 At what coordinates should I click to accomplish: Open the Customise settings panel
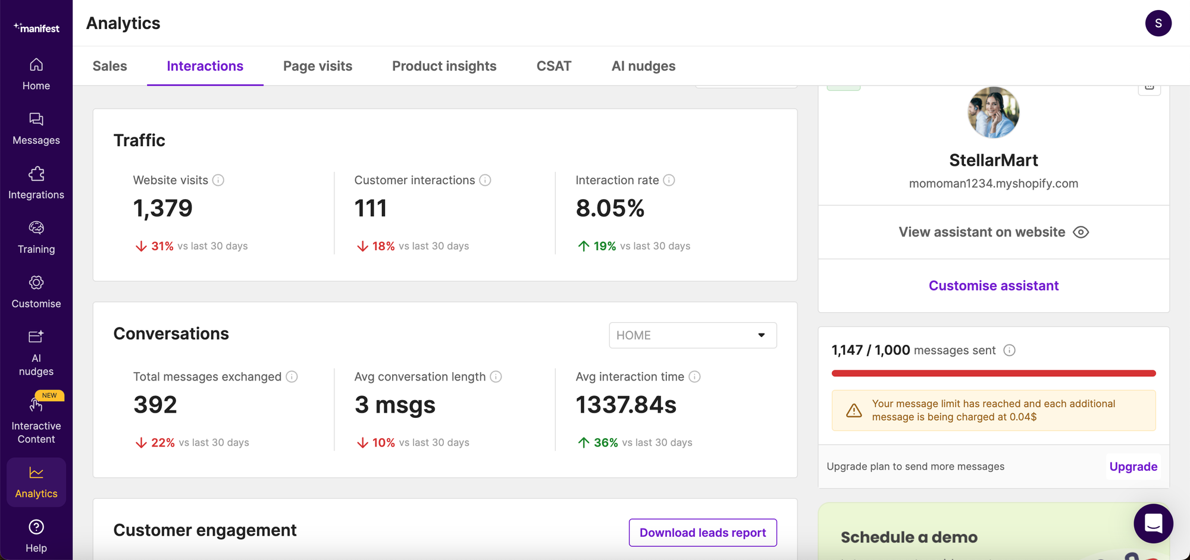point(36,291)
